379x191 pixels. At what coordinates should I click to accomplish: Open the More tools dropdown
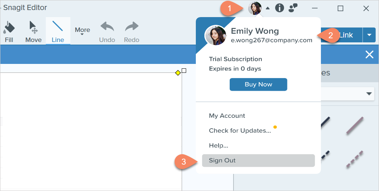82,31
